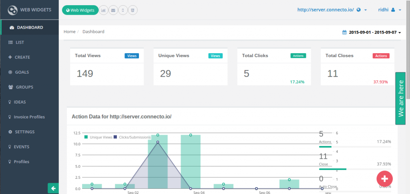The image size is (410, 194).
Task: Click the red Actions badge on Total Closes
Action: coord(381,56)
